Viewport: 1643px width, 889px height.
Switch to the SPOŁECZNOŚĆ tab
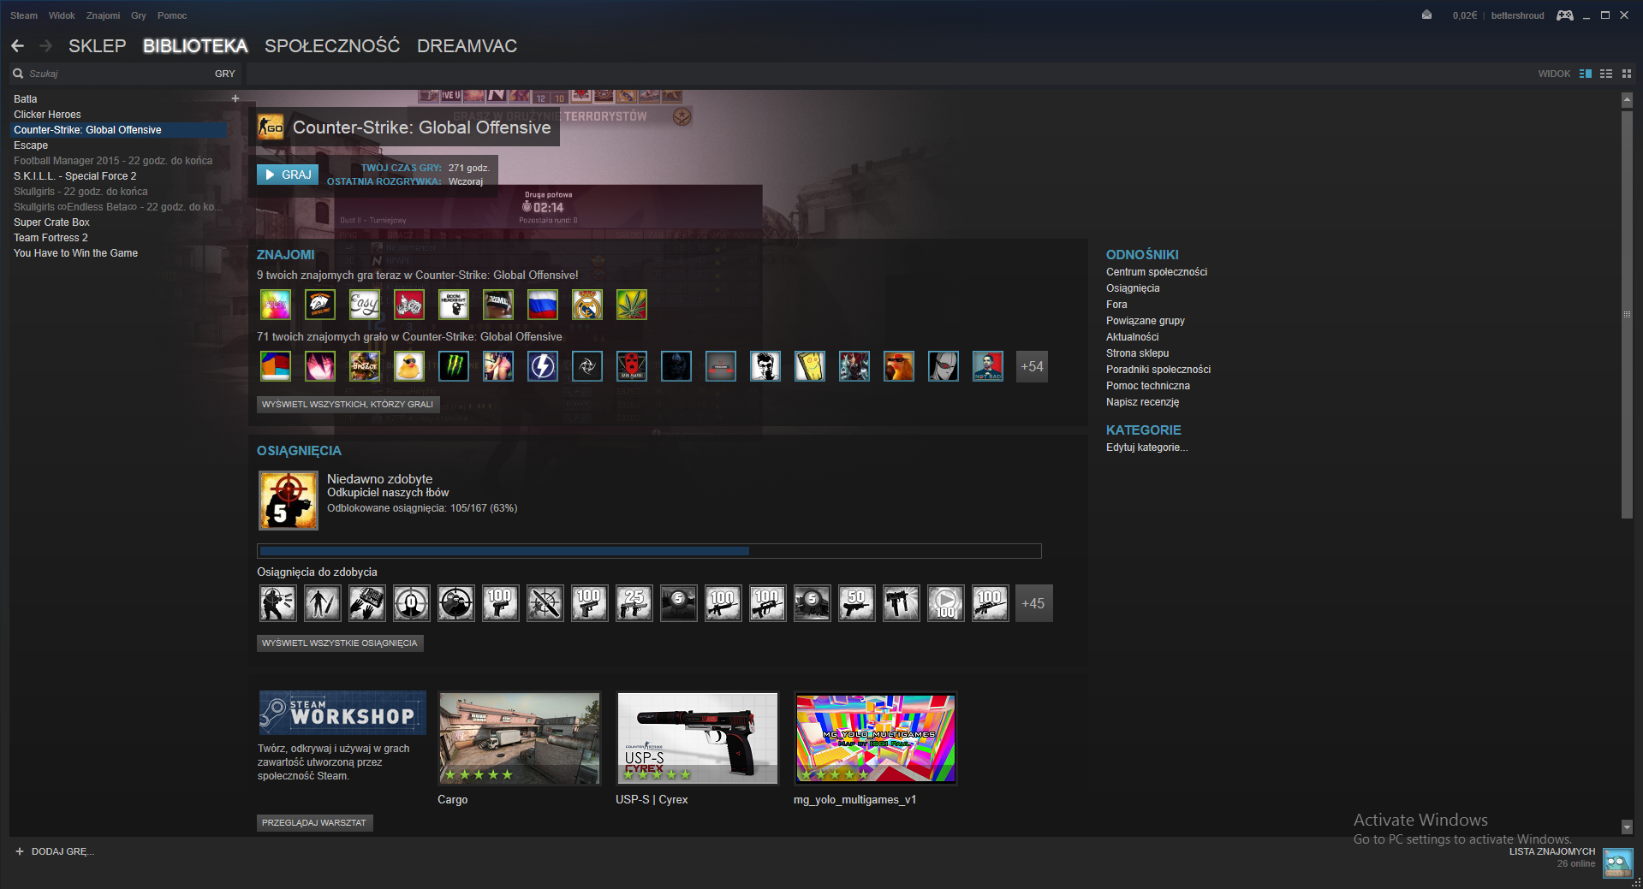coord(332,46)
